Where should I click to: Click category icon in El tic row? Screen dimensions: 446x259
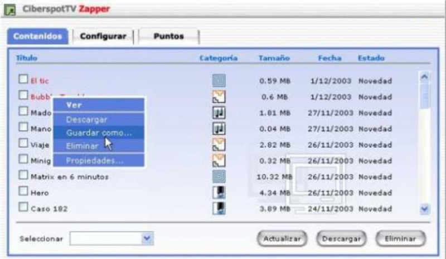(219, 80)
